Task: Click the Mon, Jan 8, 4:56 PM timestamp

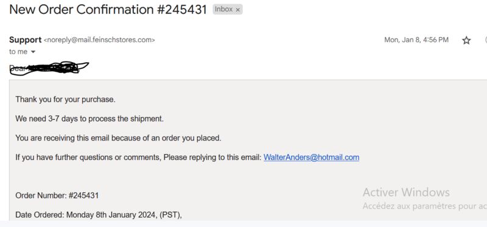Action: coord(416,40)
